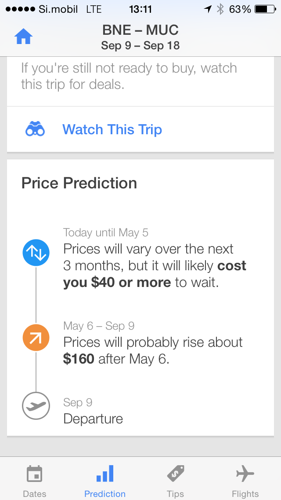Tap the location arrow status icon

point(208,9)
